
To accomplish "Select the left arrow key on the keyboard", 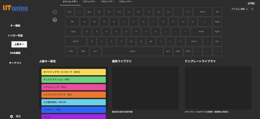I will tap(198, 51).
